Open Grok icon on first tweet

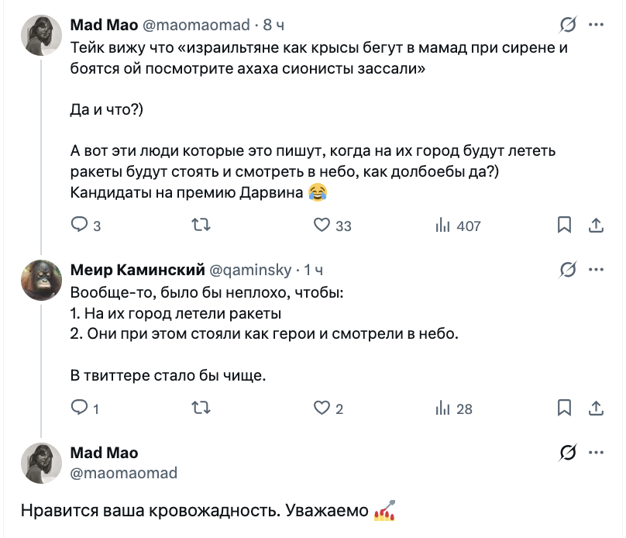(x=568, y=26)
